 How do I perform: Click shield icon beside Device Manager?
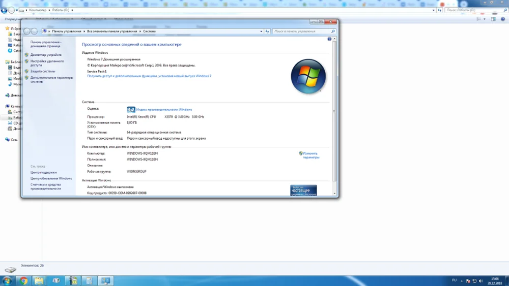pyautogui.click(x=26, y=55)
